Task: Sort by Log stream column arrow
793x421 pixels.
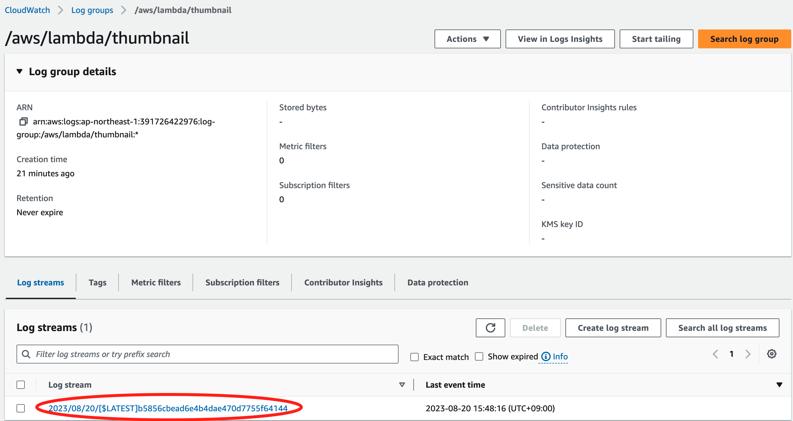Action: 402,385
